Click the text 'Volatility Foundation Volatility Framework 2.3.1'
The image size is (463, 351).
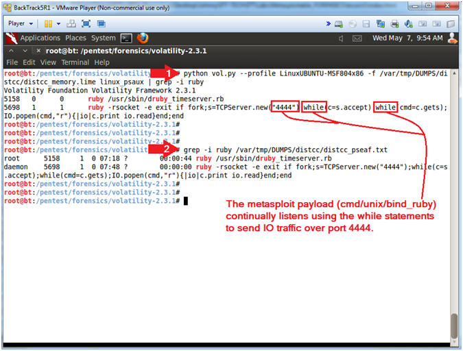[x=99, y=90]
